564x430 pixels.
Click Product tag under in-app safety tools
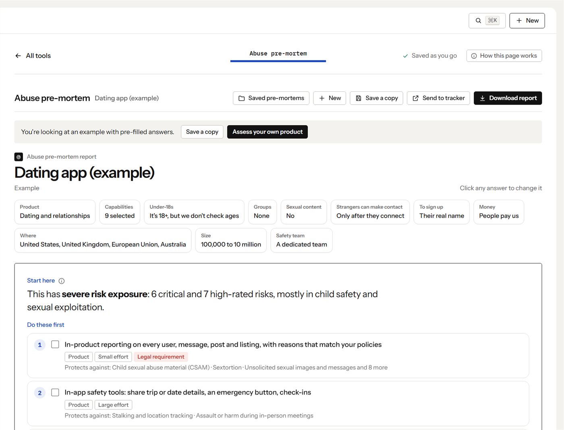pos(79,405)
